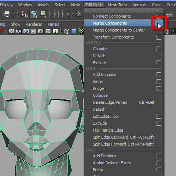Toggle the textured checker sphere icon
176x176 pixels.
[81, 31]
